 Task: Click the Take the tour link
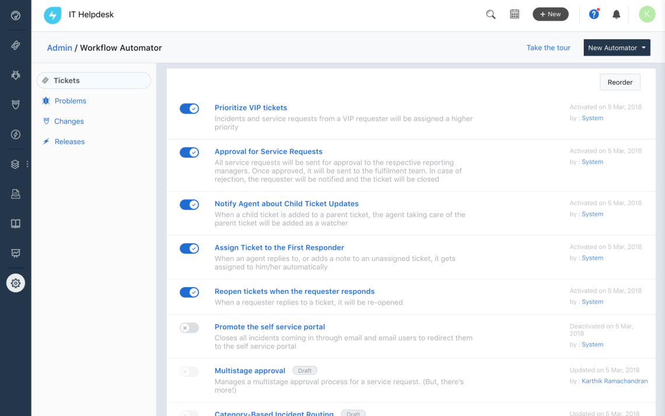[x=548, y=48]
